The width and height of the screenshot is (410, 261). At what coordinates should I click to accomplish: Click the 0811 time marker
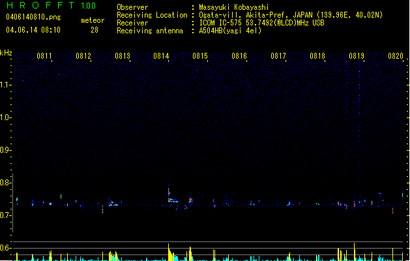[x=44, y=56]
